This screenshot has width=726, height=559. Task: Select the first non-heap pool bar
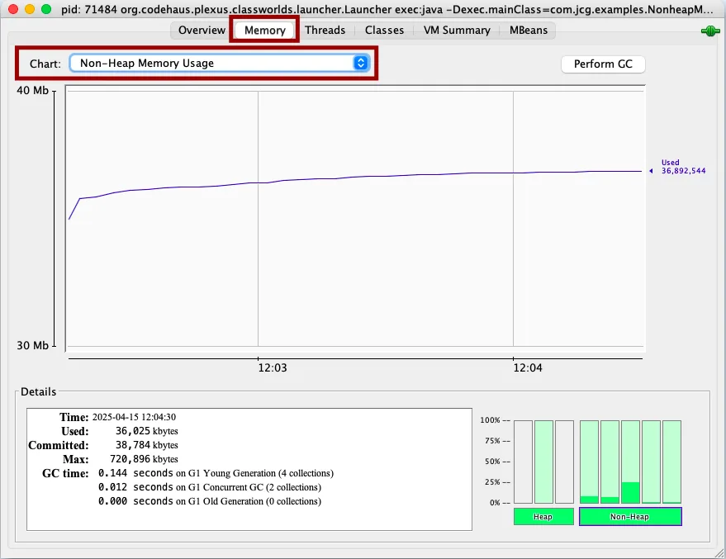click(589, 462)
